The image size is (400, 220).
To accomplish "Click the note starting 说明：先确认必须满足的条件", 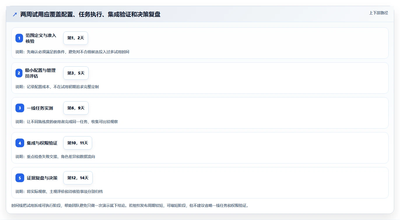I will coord(72,52).
